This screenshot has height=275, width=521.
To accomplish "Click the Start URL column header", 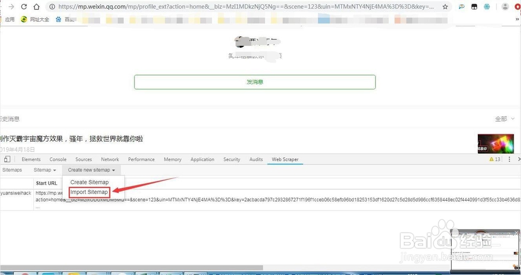I will (x=46, y=183).
